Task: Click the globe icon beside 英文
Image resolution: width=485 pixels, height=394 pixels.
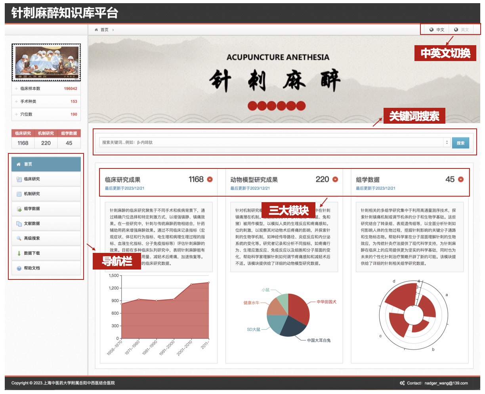Action: tap(456, 30)
